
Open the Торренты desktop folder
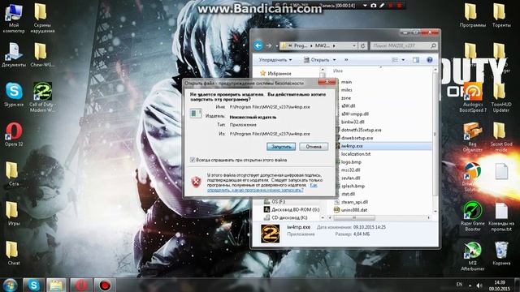(501, 15)
